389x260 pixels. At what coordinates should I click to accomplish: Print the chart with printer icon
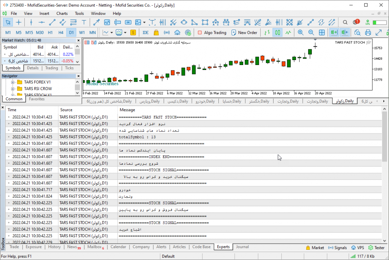pos(368,33)
